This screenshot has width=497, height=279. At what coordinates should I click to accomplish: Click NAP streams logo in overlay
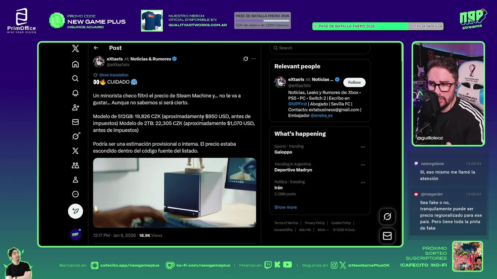[473, 19]
